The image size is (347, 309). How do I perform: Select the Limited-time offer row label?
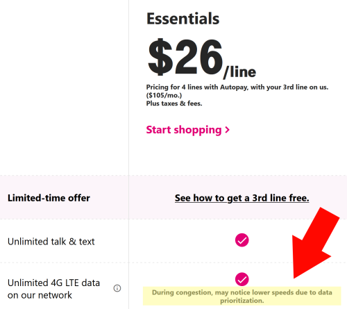click(x=49, y=198)
